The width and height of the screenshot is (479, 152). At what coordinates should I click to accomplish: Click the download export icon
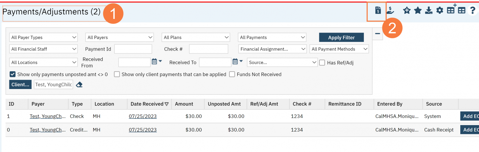pyautogui.click(x=429, y=11)
